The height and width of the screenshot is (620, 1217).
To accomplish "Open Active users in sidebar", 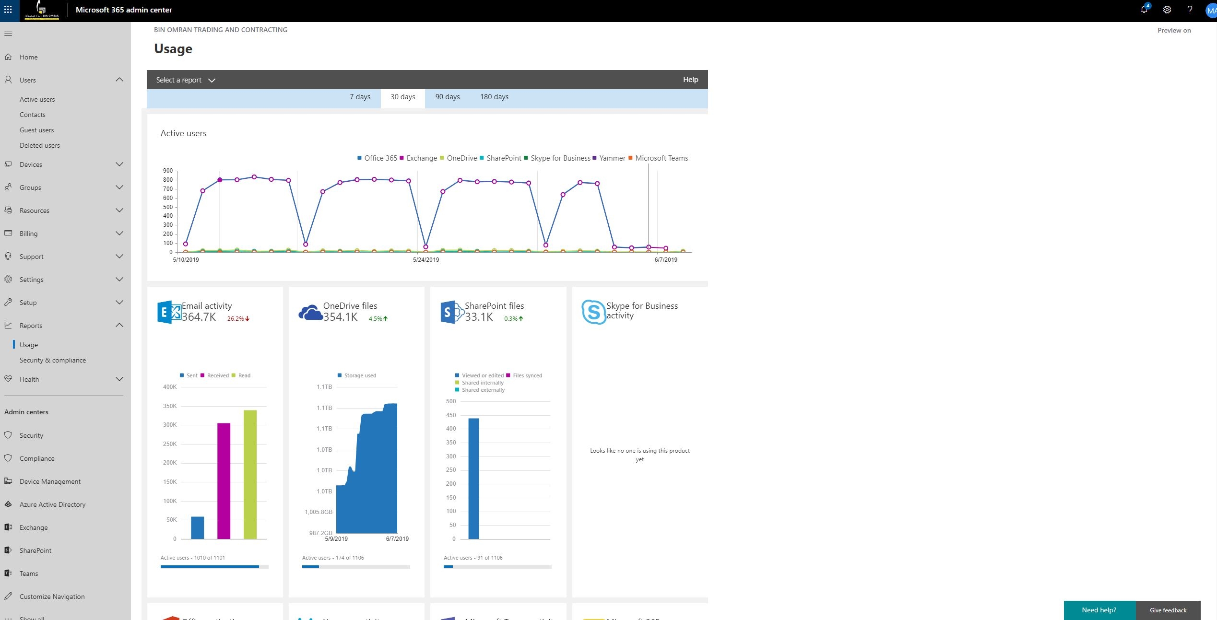I will (37, 99).
